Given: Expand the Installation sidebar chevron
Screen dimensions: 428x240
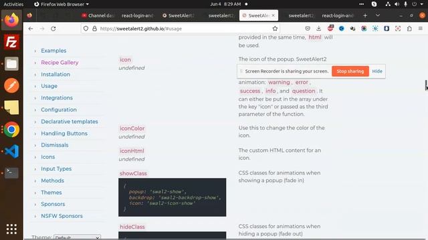Looking at the screenshot, I should (35, 75).
